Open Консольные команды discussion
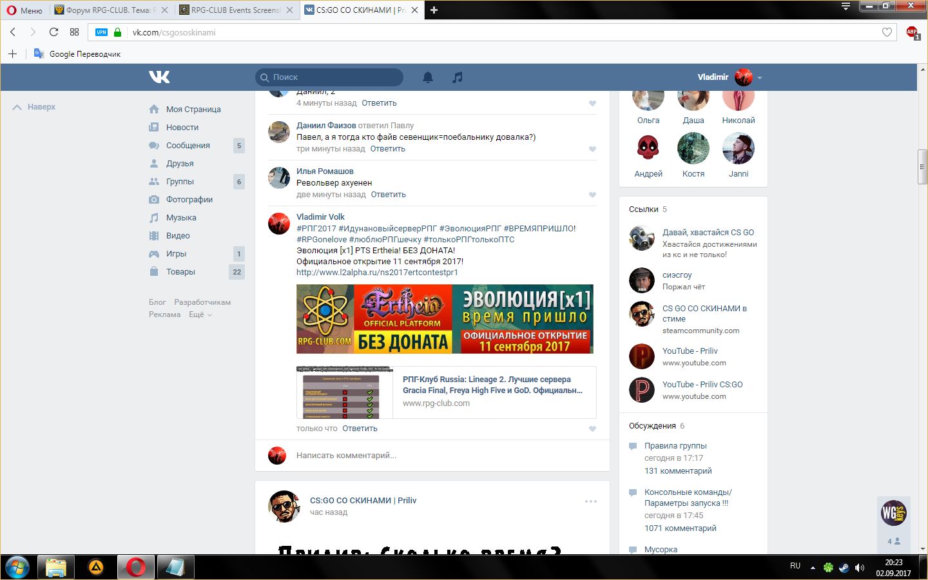The height and width of the screenshot is (580, 928). (x=688, y=498)
